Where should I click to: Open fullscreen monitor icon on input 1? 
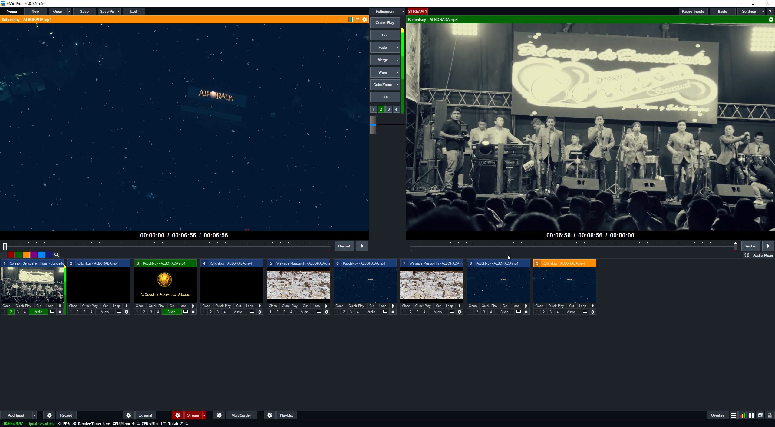(x=52, y=312)
